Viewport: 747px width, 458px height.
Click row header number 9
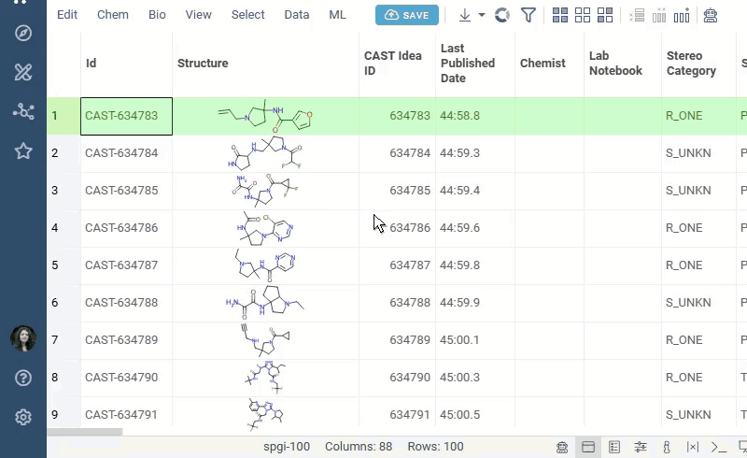[x=55, y=415]
